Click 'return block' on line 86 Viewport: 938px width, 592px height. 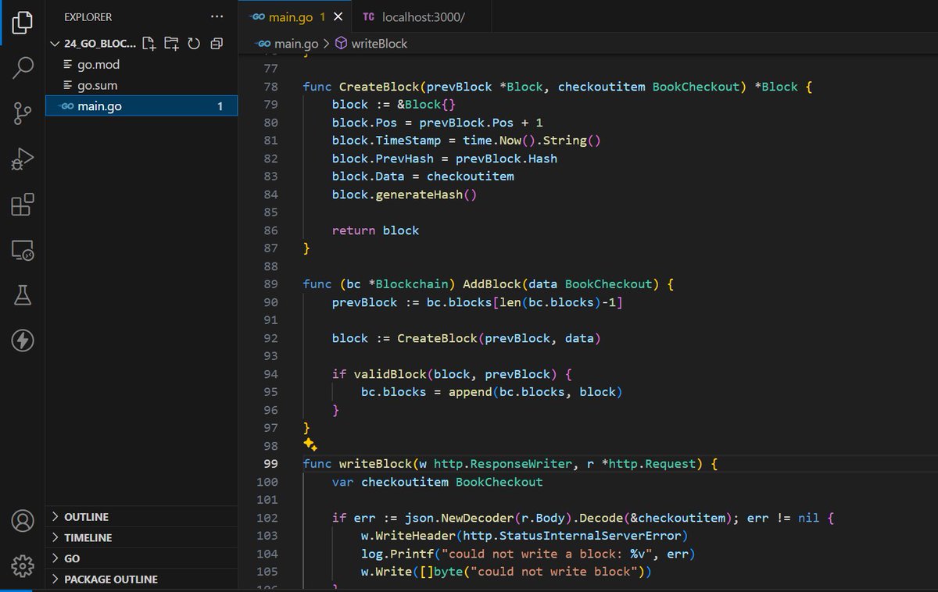click(375, 230)
